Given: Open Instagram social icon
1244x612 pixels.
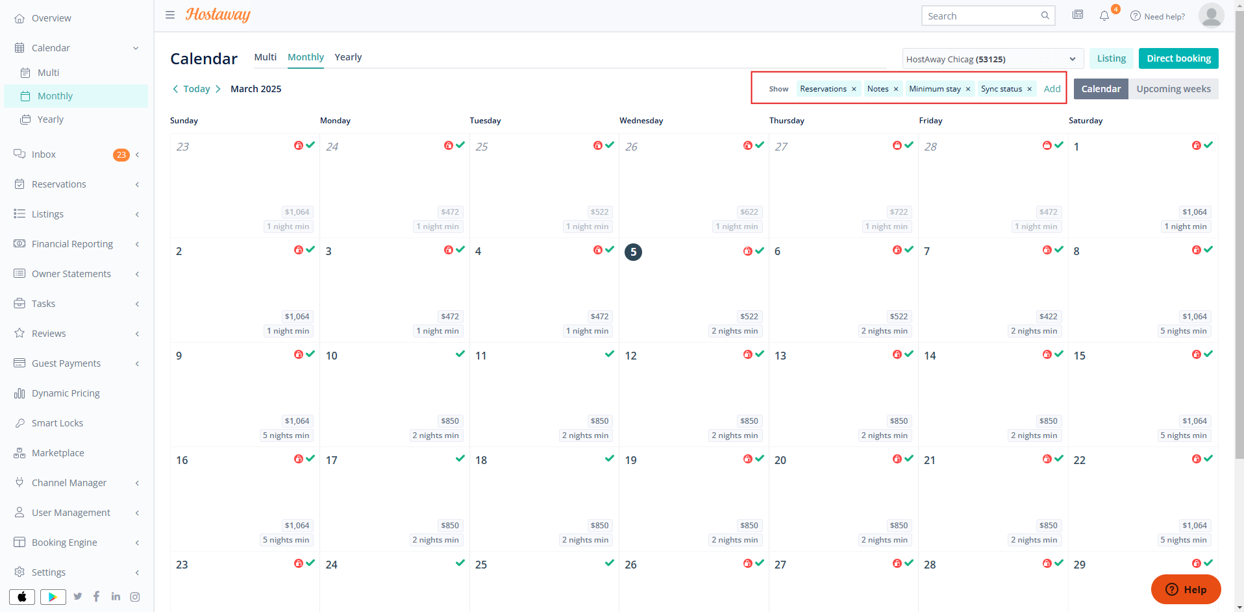Looking at the screenshot, I should coord(135,596).
